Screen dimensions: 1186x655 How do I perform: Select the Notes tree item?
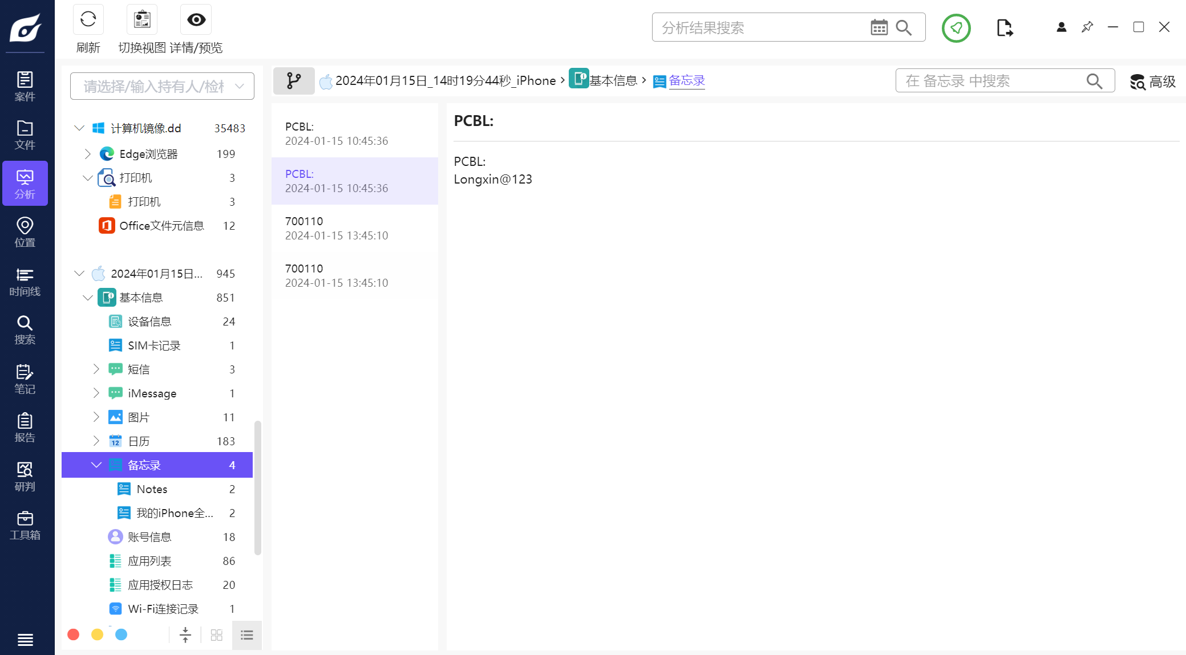click(152, 489)
